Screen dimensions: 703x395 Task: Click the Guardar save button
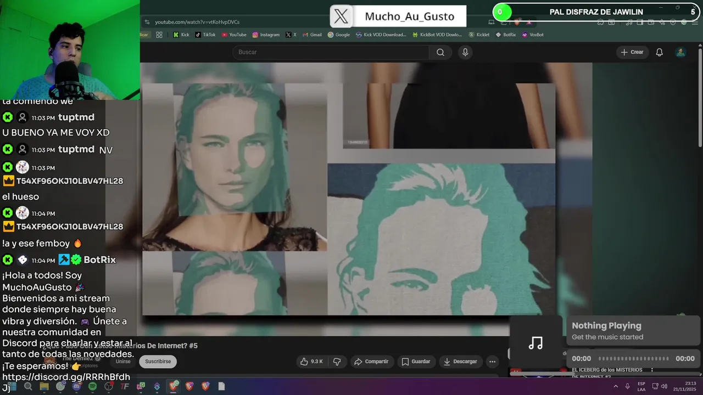click(416, 362)
